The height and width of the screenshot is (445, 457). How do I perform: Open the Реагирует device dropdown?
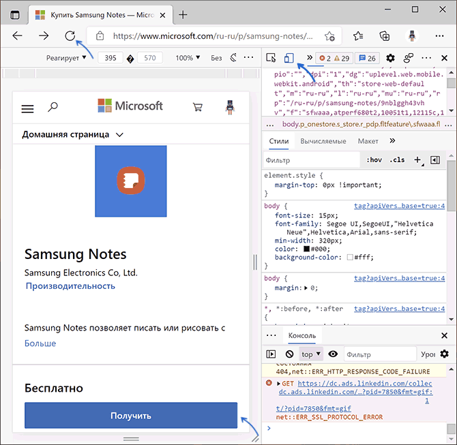tap(66, 58)
